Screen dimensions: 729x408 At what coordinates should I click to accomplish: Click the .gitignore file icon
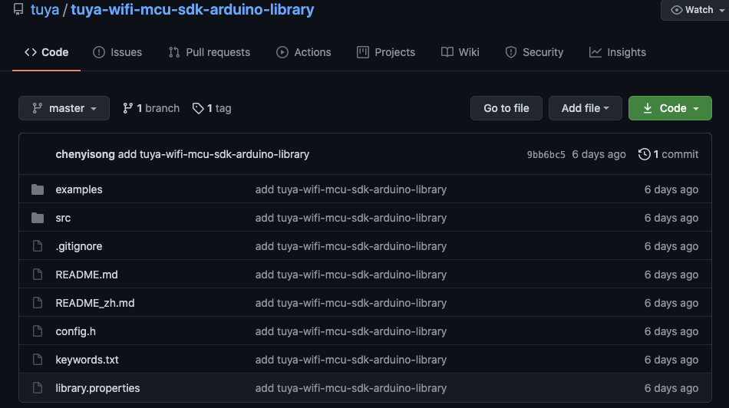pos(38,246)
